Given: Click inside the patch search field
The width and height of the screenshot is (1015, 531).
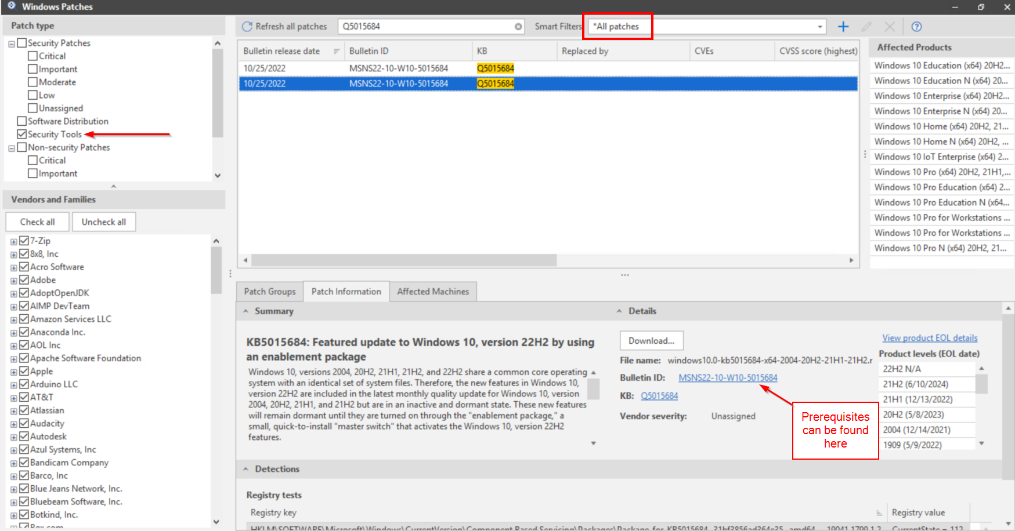Looking at the screenshot, I should (429, 26).
